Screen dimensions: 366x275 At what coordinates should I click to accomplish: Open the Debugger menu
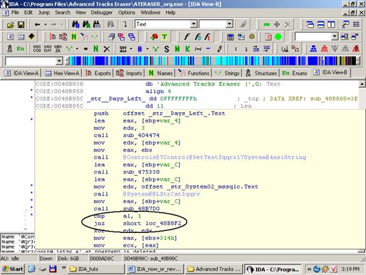coord(102,12)
